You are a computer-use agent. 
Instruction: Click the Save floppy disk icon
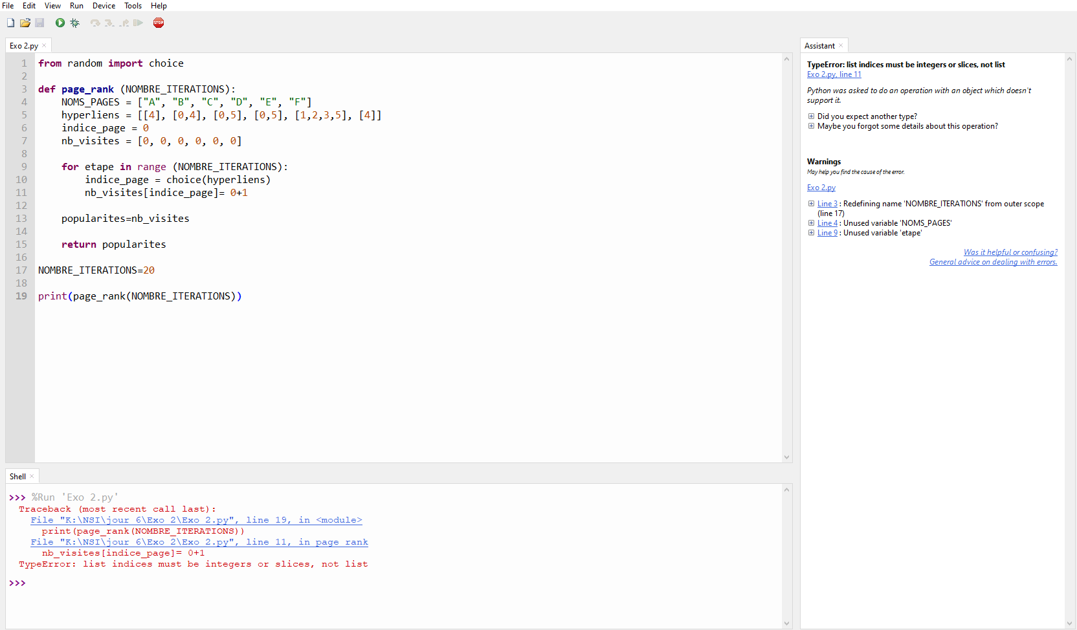click(39, 23)
